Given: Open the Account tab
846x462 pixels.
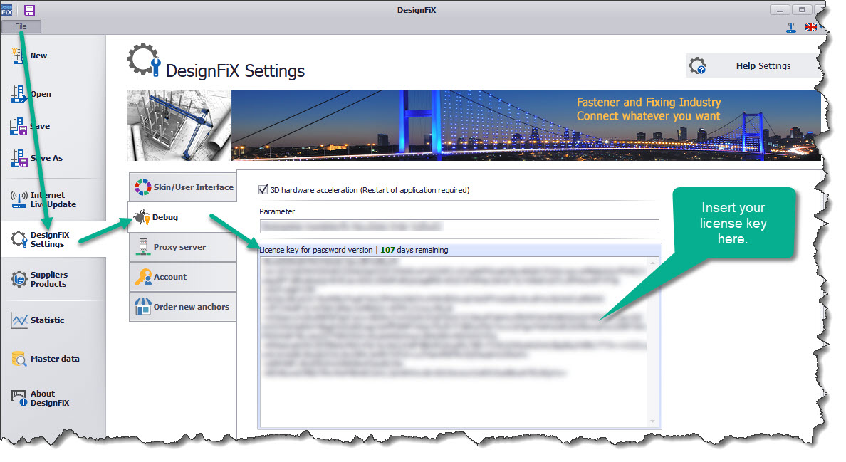Looking at the screenshot, I should 183,276.
